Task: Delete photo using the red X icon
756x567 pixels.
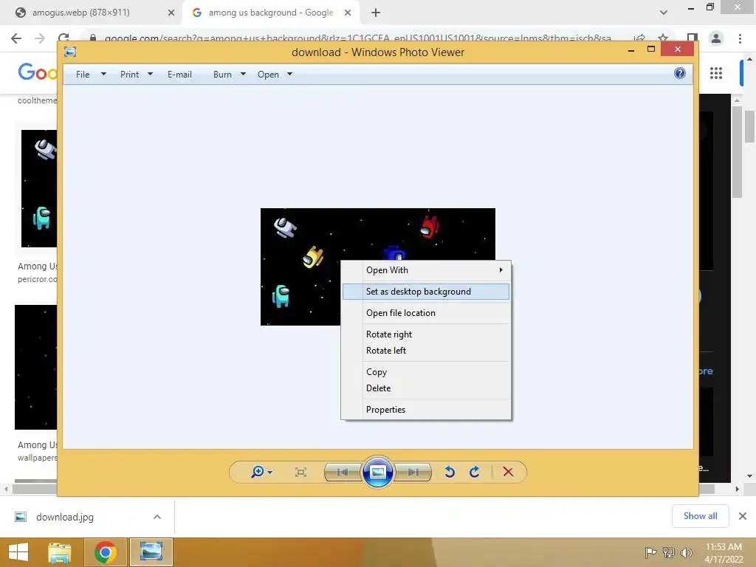Action: tap(508, 472)
